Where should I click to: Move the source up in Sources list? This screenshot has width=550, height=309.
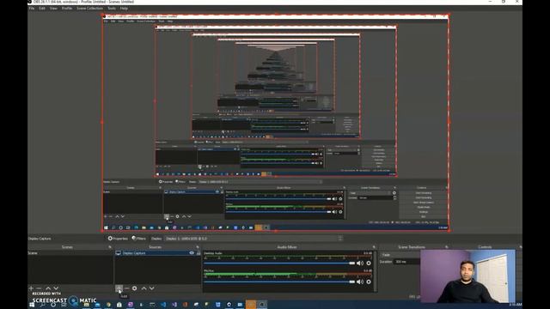point(144,288)
